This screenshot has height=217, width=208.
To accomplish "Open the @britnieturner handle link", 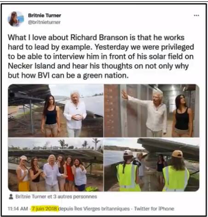I will pos(44,22).
